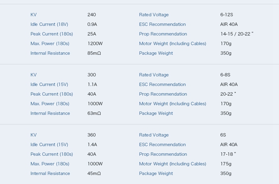
Task: Select the 1200W max power value
Action: 95,44
